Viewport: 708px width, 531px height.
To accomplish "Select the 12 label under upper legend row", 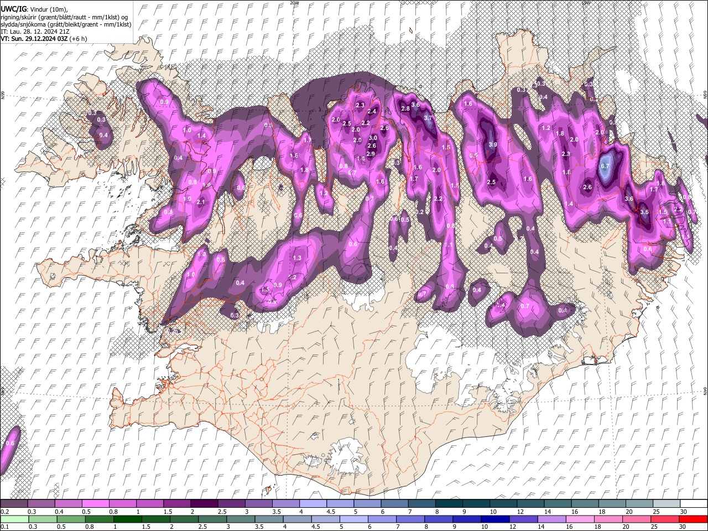I will click(x=520, y=512).
